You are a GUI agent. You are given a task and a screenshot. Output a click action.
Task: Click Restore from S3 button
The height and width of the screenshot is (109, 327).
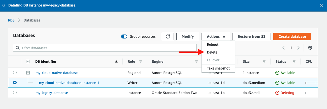click(x=251, y=36)
